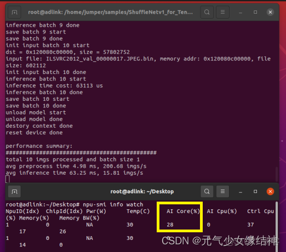Click the Memory BW value 26
Screen dimensions: 286x252
[x=62, y=232]
